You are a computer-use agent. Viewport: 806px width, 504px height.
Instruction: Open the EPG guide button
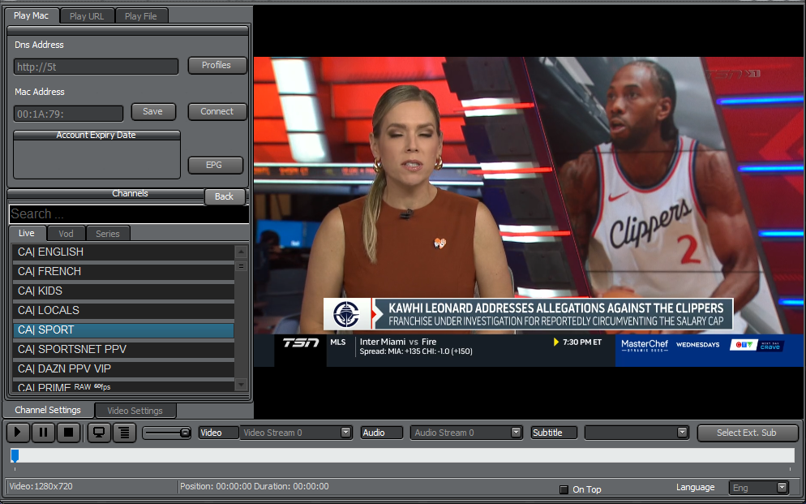point(214,165)
